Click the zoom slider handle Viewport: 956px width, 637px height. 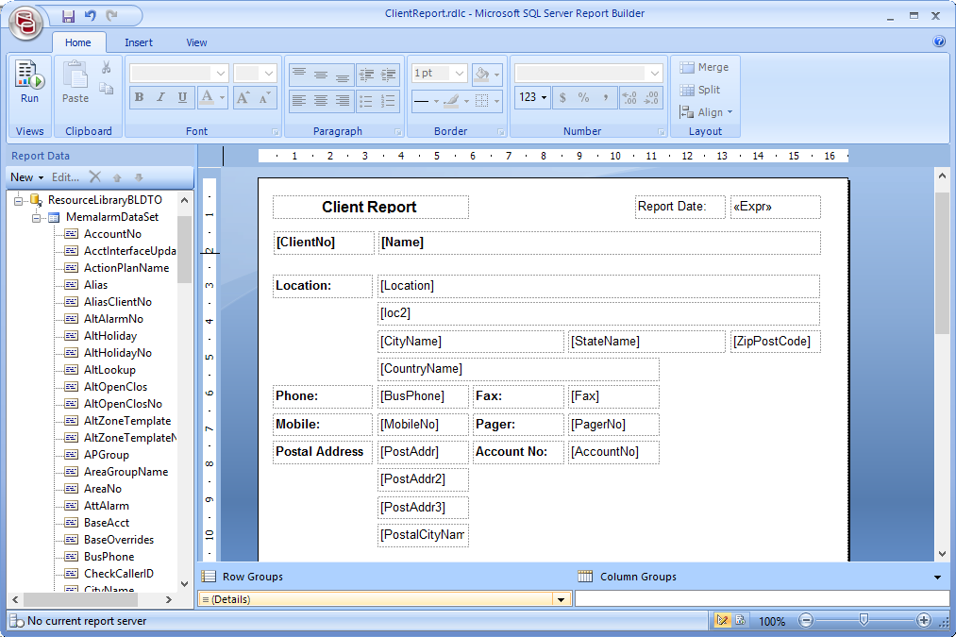coord(864,620)
